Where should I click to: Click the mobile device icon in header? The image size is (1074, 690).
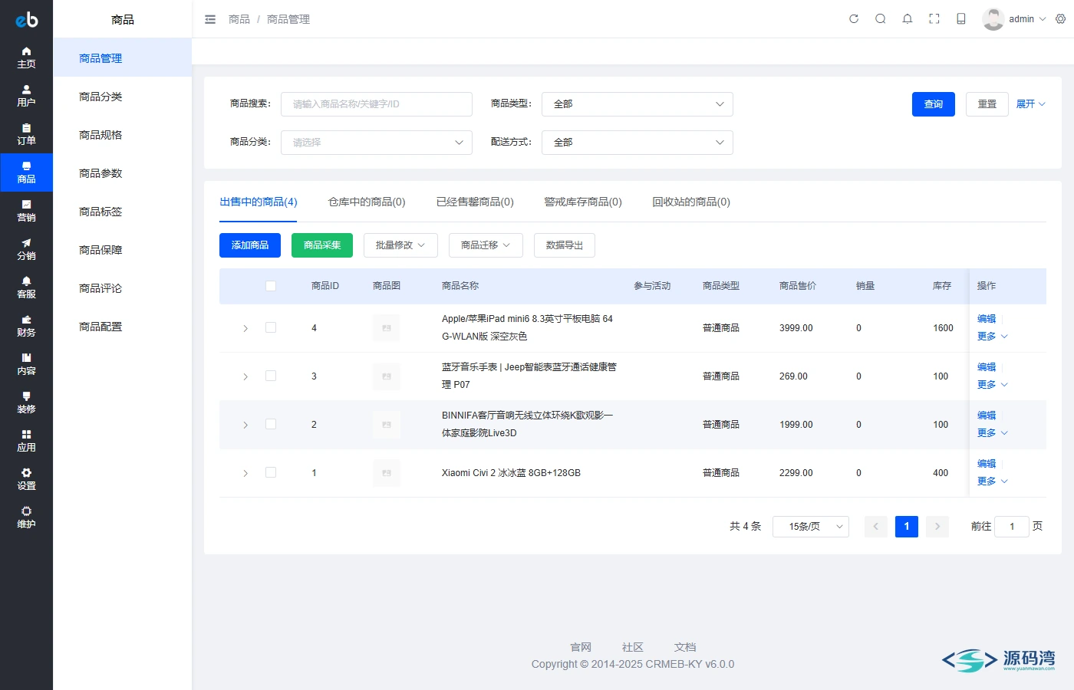pos(961,19)
